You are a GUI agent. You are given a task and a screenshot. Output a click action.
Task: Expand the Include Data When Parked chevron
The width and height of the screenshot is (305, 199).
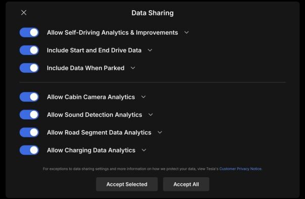point(133,68)
